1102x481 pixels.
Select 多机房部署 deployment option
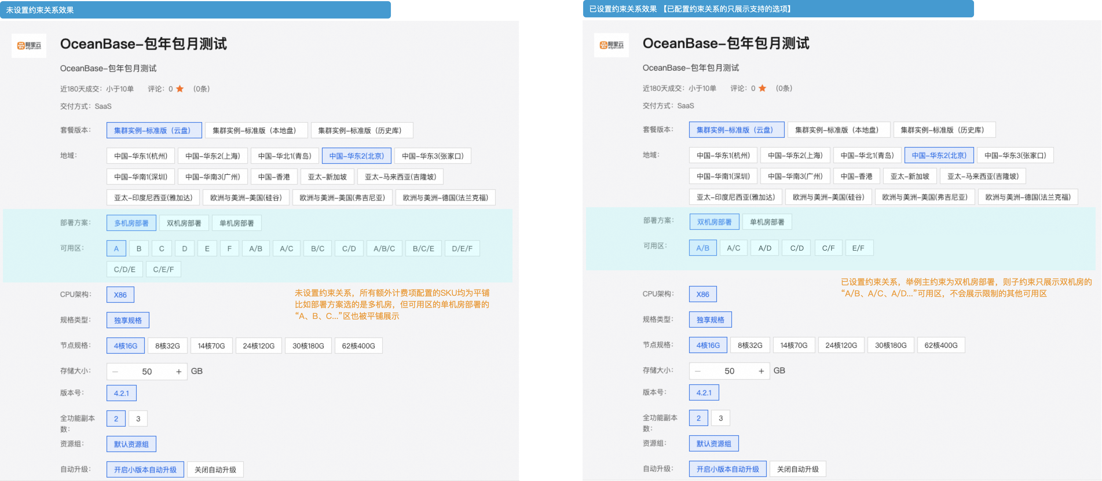[131, 223]
